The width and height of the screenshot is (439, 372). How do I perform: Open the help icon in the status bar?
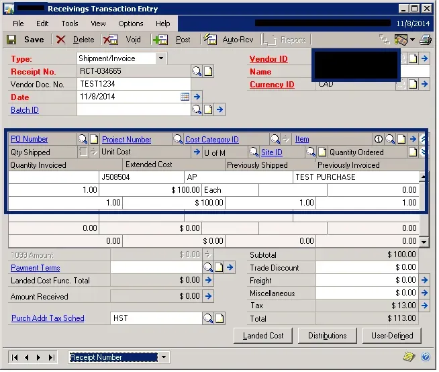pos(407,357)
